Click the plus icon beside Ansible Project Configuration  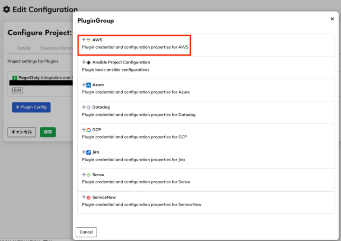coord(84,62)
